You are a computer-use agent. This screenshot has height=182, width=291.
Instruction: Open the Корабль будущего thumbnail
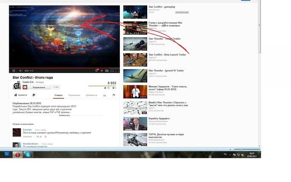(x=135, y=124)
